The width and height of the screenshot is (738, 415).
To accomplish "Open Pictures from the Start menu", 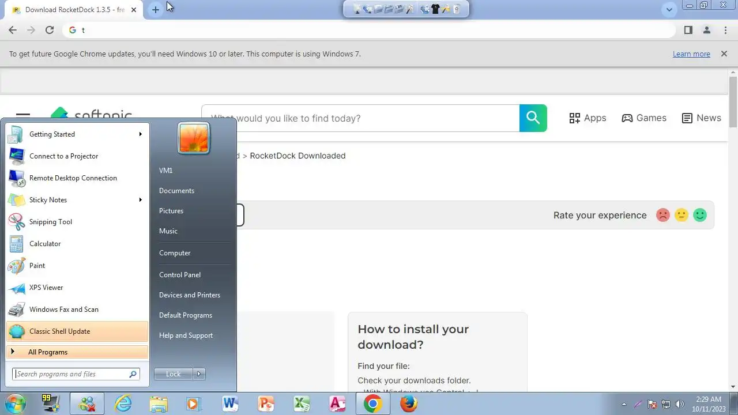I will point(171,211).
